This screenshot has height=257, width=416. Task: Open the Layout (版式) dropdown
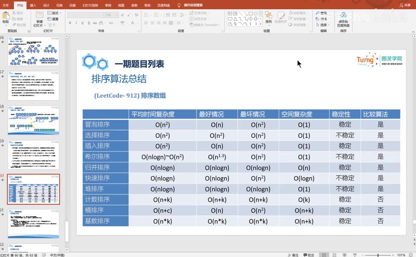point(54,13)
